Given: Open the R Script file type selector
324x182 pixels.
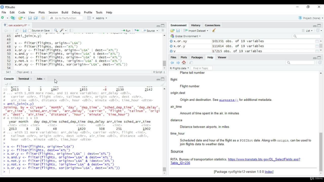Looking at the screenshot, I should [159, 72].
